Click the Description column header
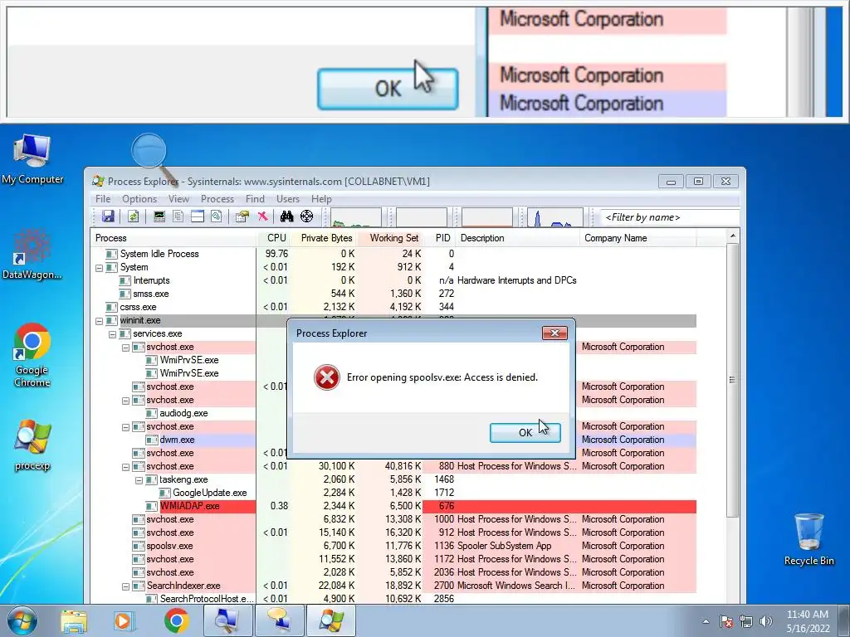Screen dimensions: 850x637 point(518,238)
